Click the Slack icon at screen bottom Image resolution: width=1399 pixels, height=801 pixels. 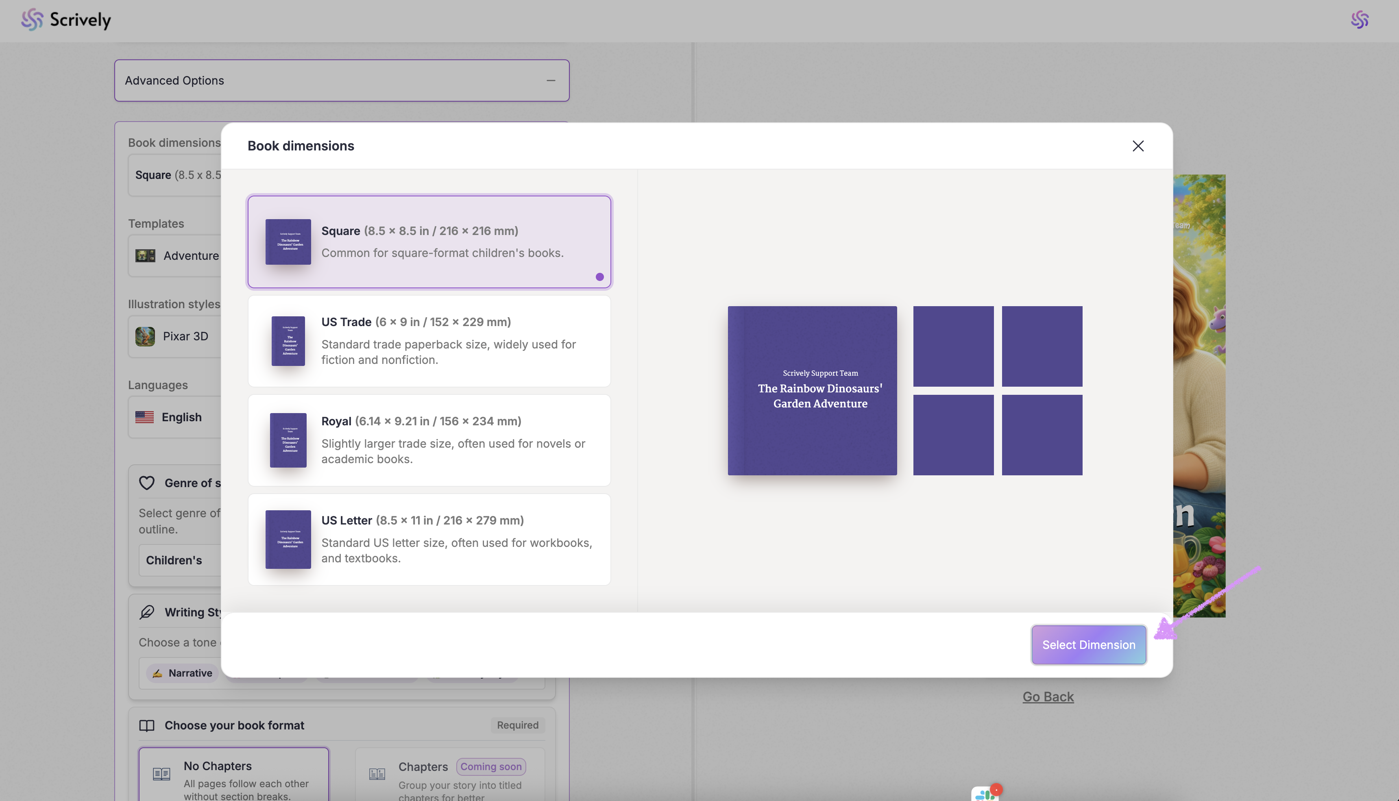[984, 794]
